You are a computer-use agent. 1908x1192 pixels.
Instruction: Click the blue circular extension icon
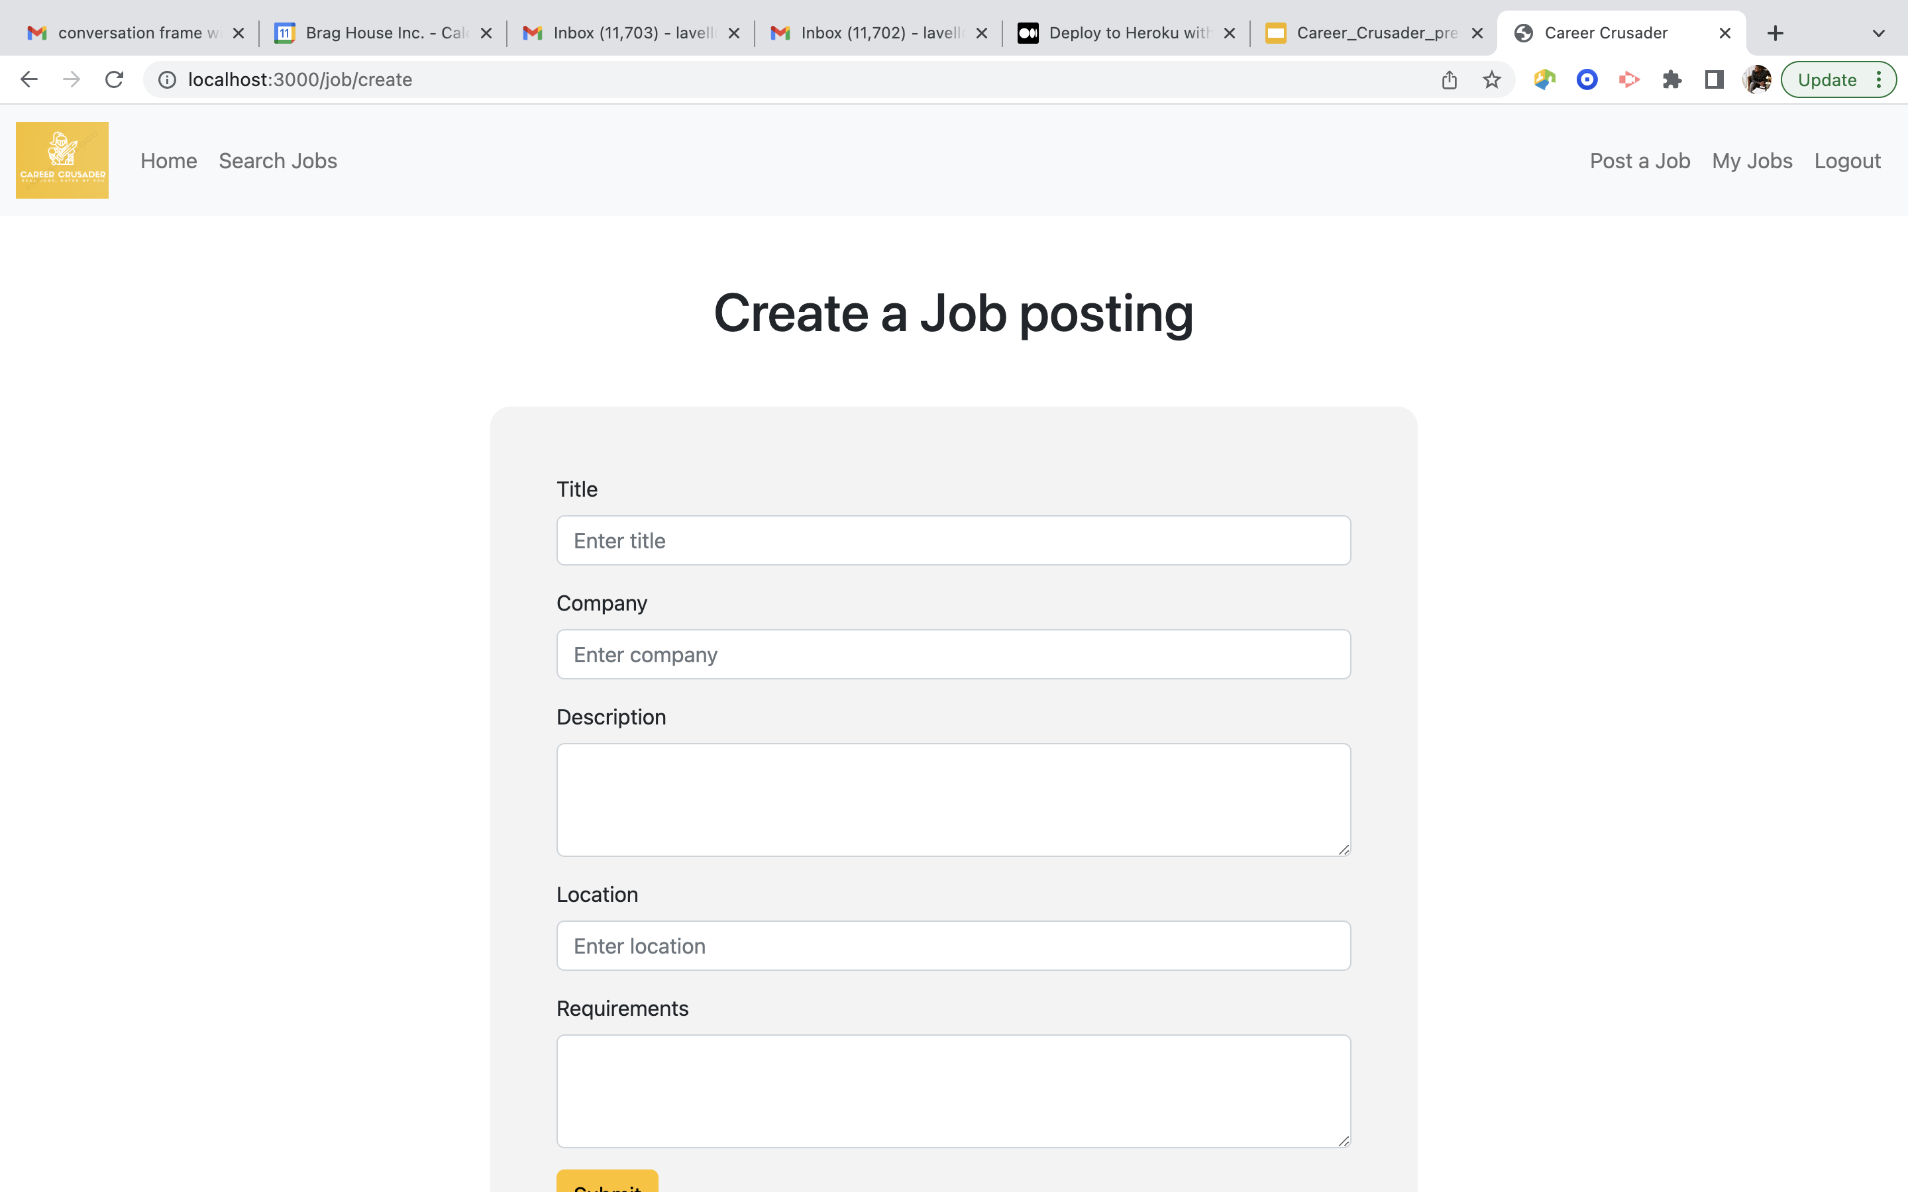[x=1587, y=79]
